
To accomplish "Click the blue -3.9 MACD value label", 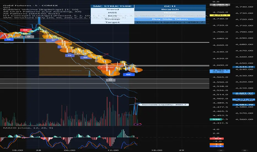I will (x=217, y=146).
